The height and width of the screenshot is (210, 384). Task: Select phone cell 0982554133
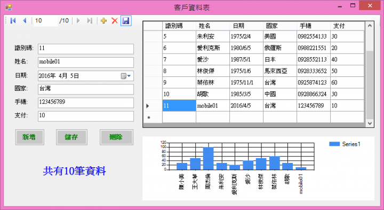click(x=314, y=36)
